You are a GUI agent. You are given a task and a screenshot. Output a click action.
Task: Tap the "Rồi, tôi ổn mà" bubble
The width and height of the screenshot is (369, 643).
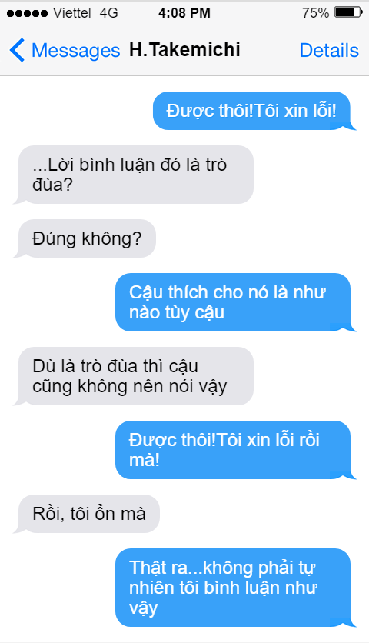point(87,514)
